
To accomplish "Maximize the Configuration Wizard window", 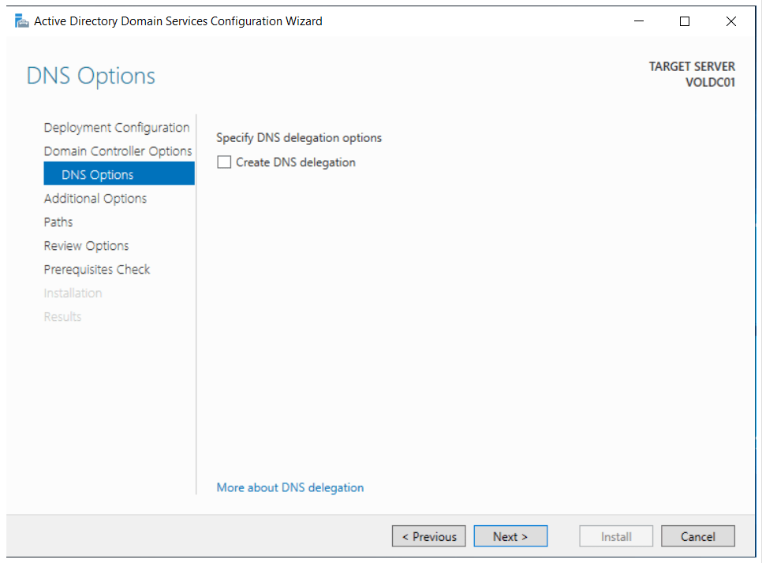I will [x=684, y=21].
